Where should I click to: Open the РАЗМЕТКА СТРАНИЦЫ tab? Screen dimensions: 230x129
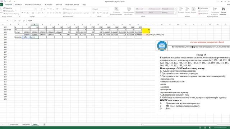(x=33, y=5)
